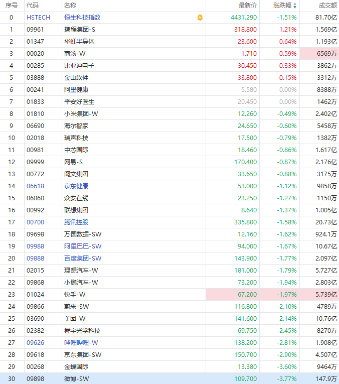This screenshot has height=384, width=339.
Task: Select the 平安好医生 row
Action: point(169,101)
